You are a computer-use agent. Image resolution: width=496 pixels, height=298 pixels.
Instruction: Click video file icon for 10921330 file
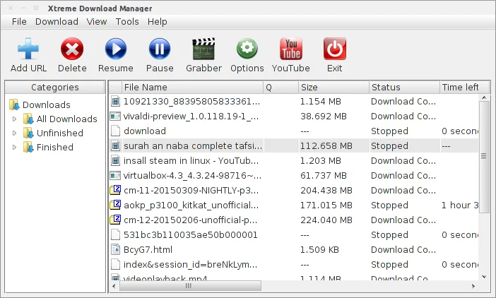(115, 101)
